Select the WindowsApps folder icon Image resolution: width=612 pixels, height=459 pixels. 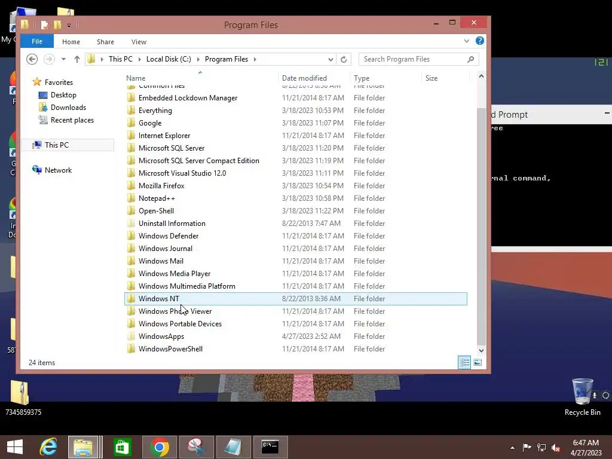(131, 336)
